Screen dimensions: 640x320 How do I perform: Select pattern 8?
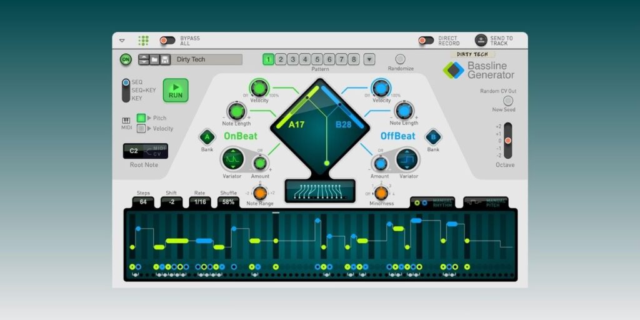[x=354, y=59]
